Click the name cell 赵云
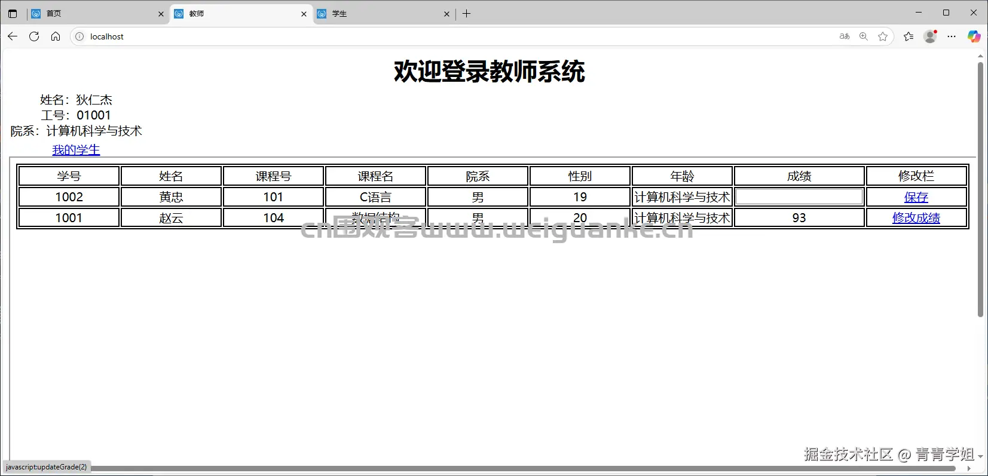The width and height of the screenshot is (988, 476). tap(171, 218)
